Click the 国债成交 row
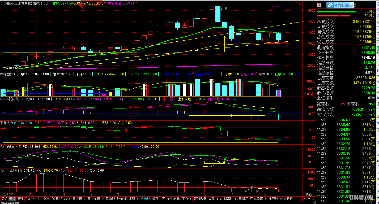 pyautogui.click(x=346, y=32)
